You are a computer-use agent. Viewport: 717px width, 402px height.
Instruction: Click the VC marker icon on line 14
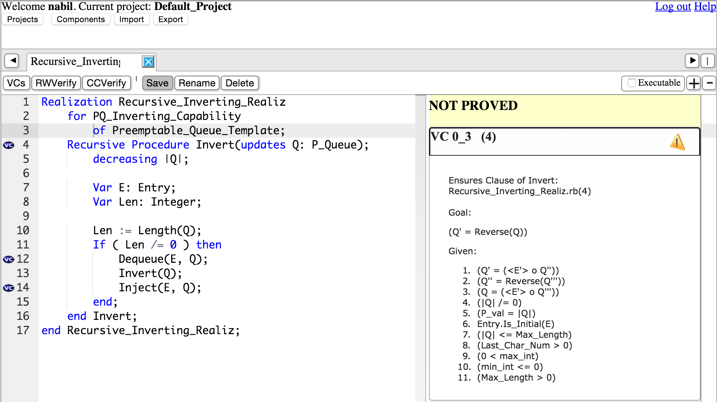point(9,288)
